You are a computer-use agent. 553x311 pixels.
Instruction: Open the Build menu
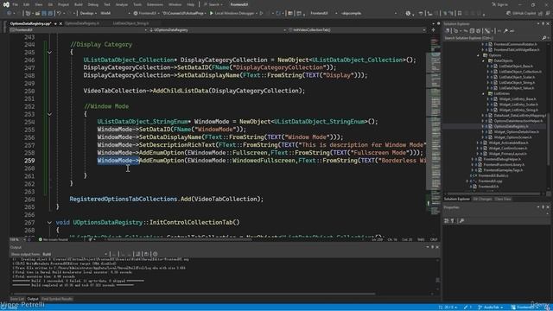[79, 4]
